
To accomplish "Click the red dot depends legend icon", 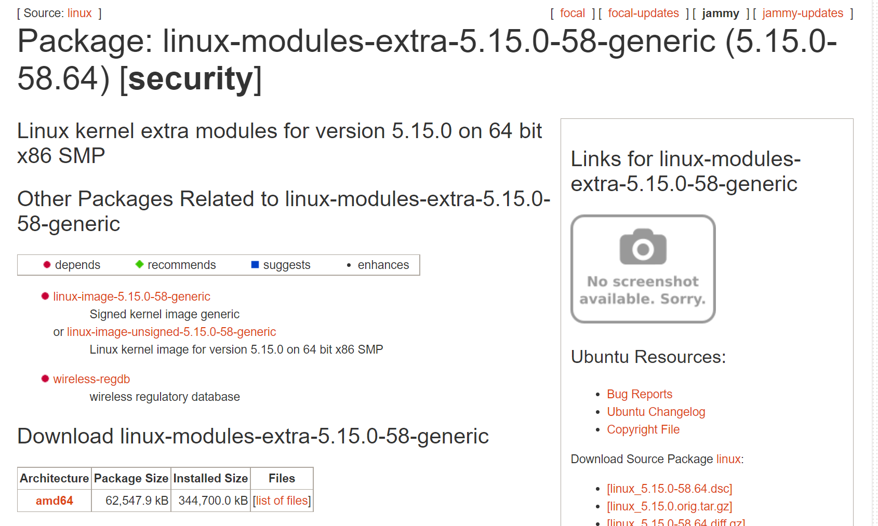I will 46,264.
